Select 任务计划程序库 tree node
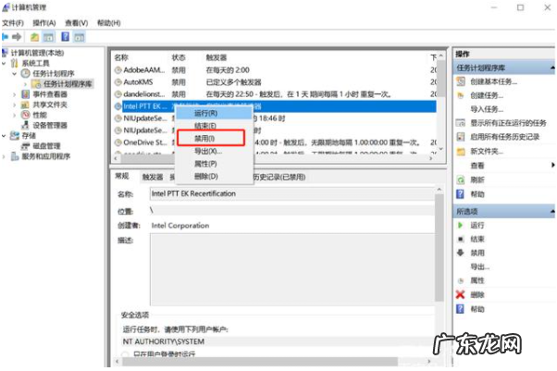Viewport: 557px width, 371px height. [68, 84]
